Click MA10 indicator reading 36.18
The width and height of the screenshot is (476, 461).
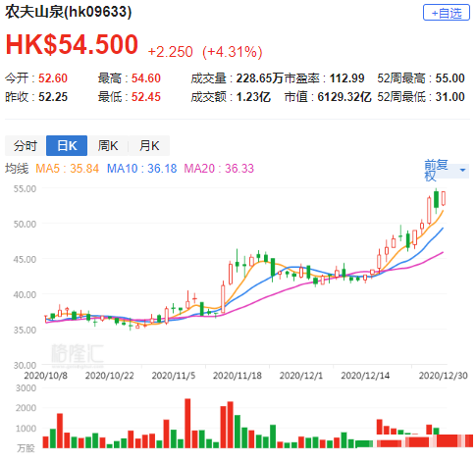(162, 169)
